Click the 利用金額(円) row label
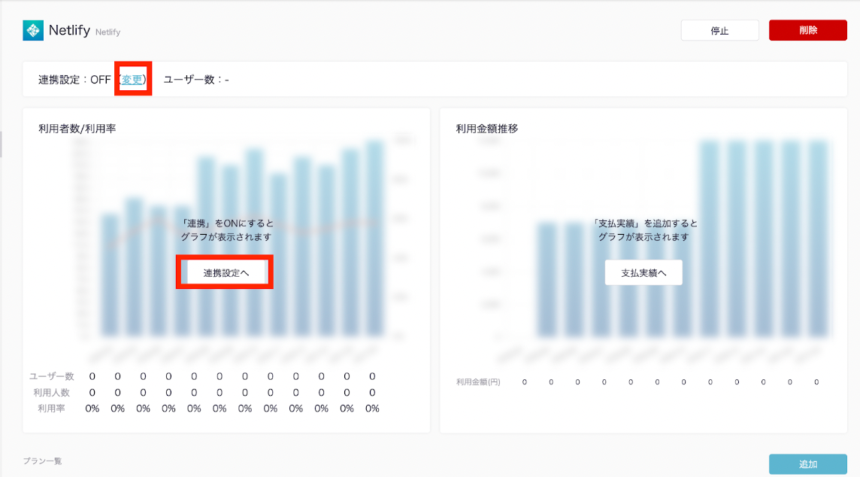Image resolution: width=860 pixels, height=477 pixels. (477, 382)
